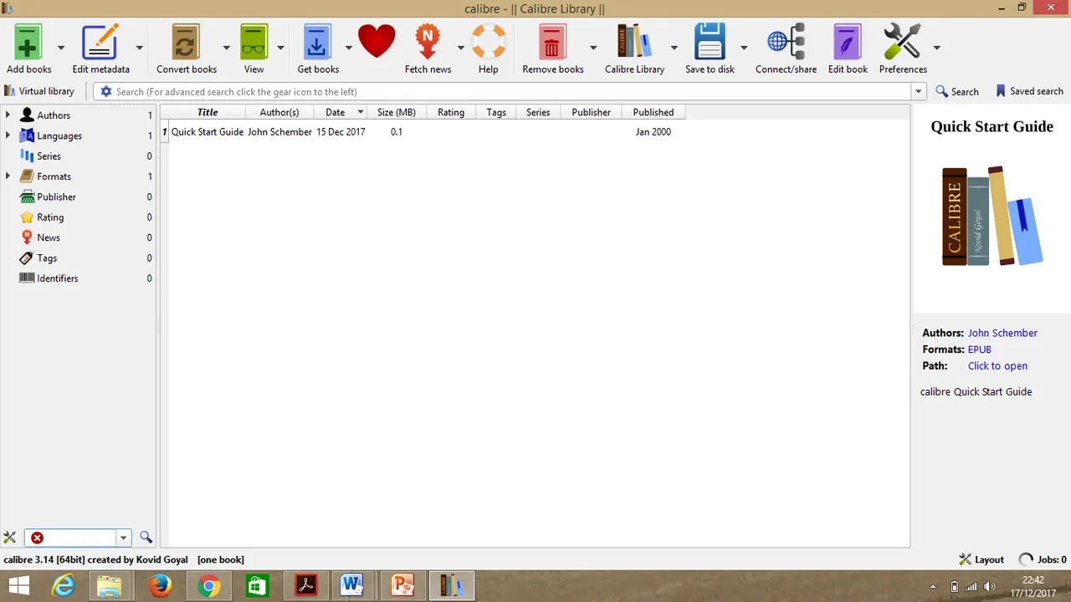Sort by the Published column

(653, 112)
